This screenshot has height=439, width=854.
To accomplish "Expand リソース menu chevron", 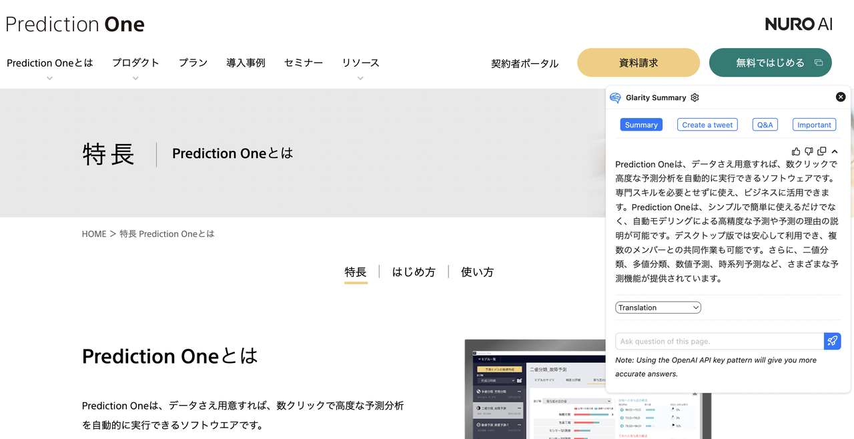I will 360,78.
